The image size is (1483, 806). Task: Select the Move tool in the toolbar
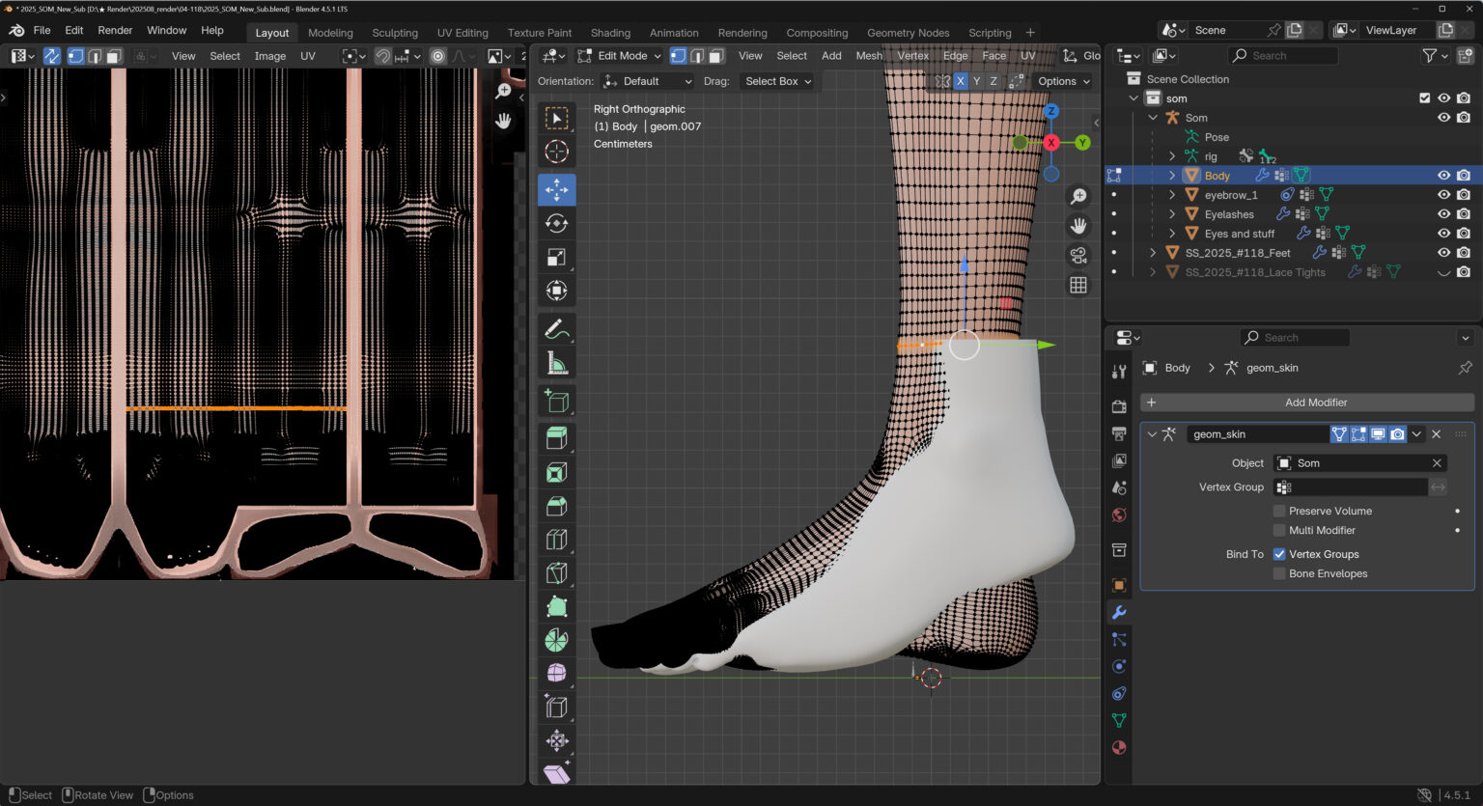click(x=556, y=189)
